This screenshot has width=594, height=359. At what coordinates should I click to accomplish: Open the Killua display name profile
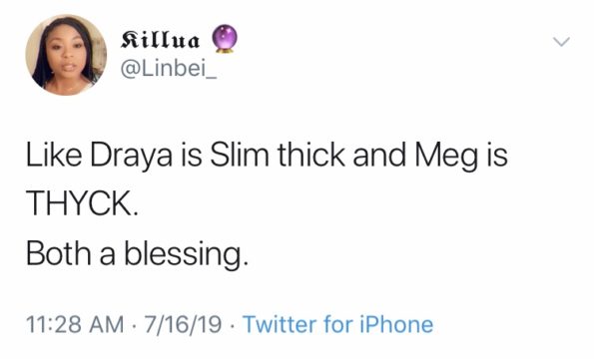click(x=160, y=39)
